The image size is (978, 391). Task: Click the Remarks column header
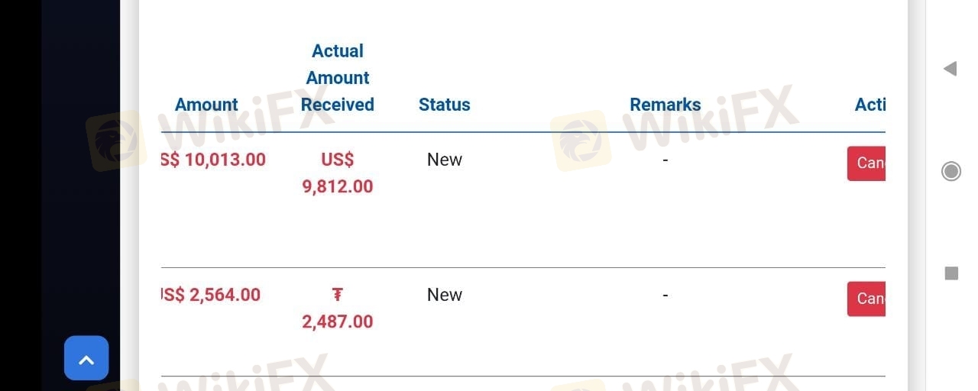click(665, 105)
